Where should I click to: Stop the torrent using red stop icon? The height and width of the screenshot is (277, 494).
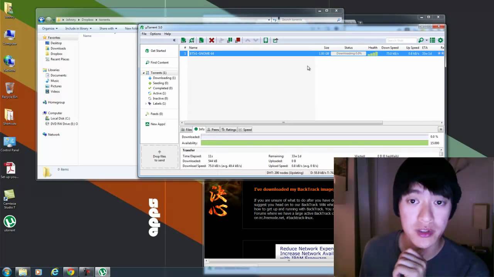tap(238, 40)
